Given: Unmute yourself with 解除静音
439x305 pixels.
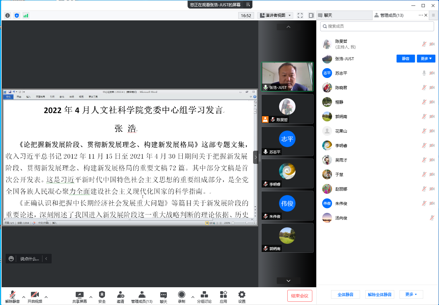Looking at the screenshot, I should [13, 296].
